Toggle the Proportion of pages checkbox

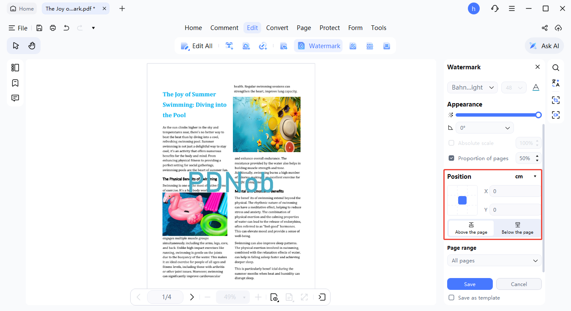(x=451, y=158)
